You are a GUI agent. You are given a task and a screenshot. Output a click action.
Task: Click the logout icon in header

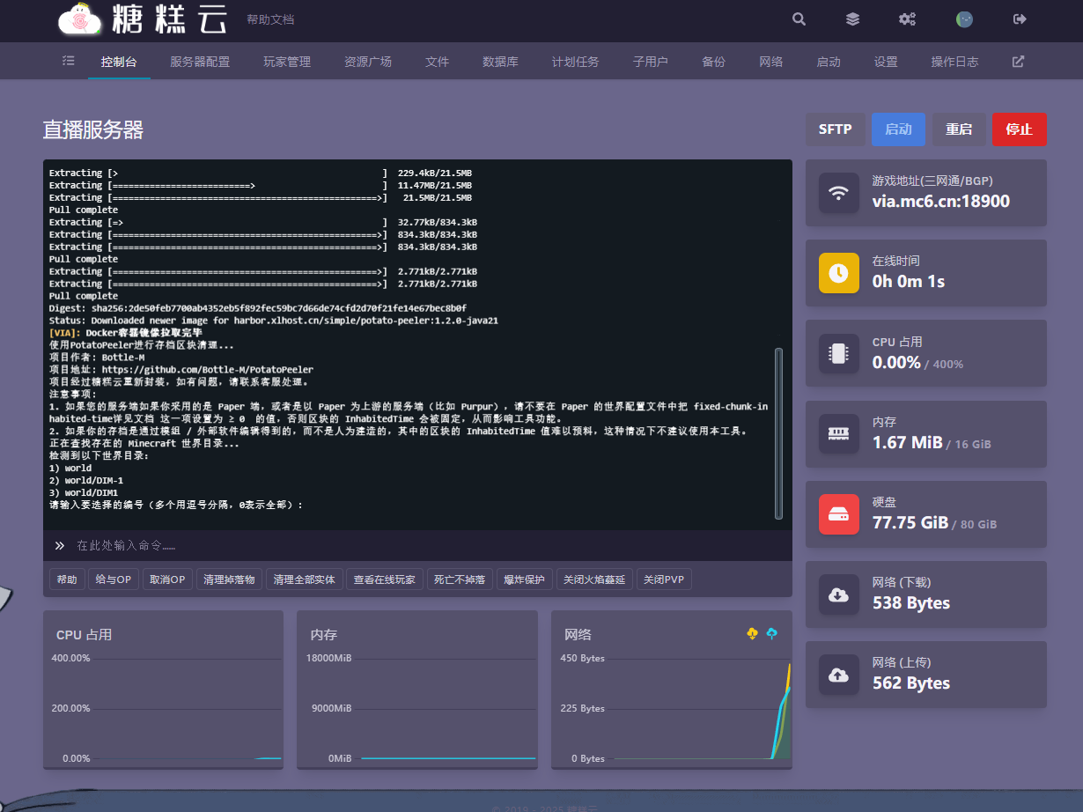point(1020,19)
